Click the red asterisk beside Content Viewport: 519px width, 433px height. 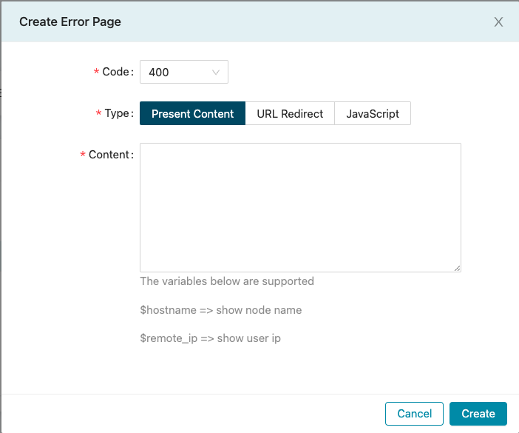click(x=83, y=155)
